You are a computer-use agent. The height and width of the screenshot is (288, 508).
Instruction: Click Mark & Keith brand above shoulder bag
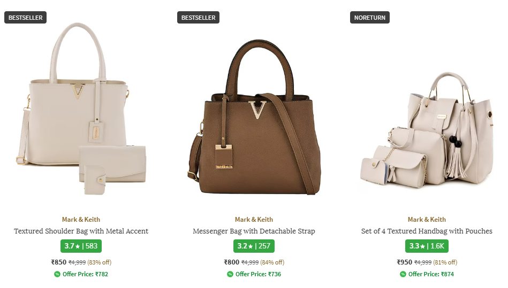(81, 220)
